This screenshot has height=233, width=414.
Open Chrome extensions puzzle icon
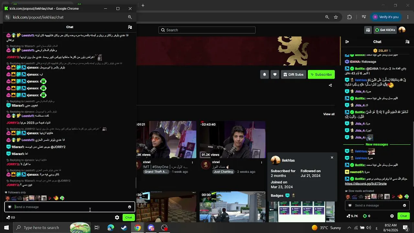(x=350, y=17)
